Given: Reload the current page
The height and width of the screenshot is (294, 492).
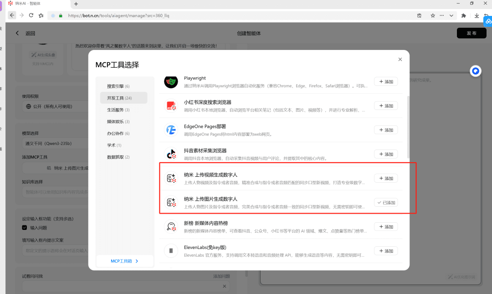Looking at the screenshot, I should pos(31,15).
